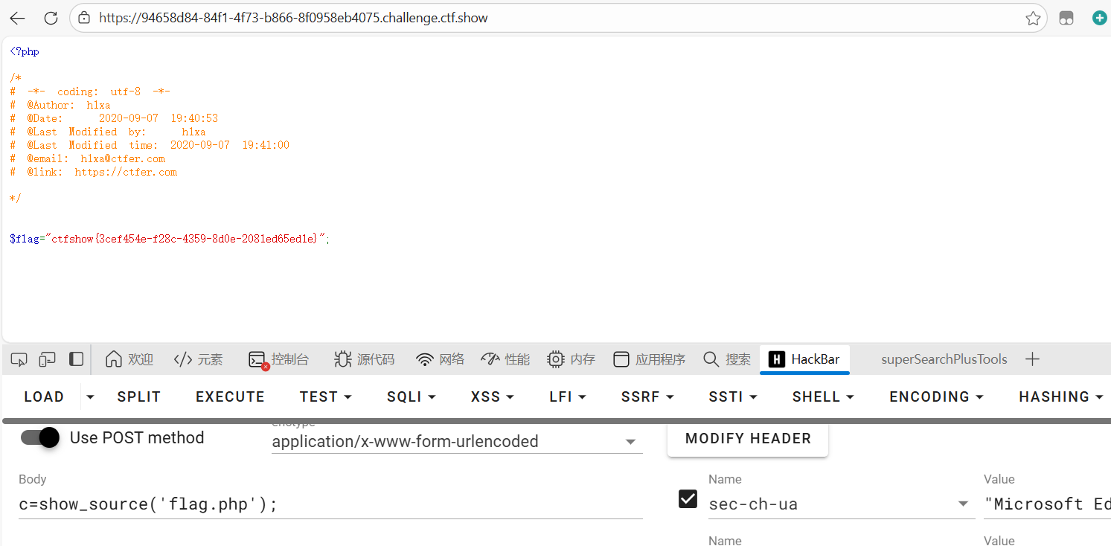This screenshot has height=546, width=1111.
Task: Click the MODIFY HEADER button
Action: click(x=748, y=438)
